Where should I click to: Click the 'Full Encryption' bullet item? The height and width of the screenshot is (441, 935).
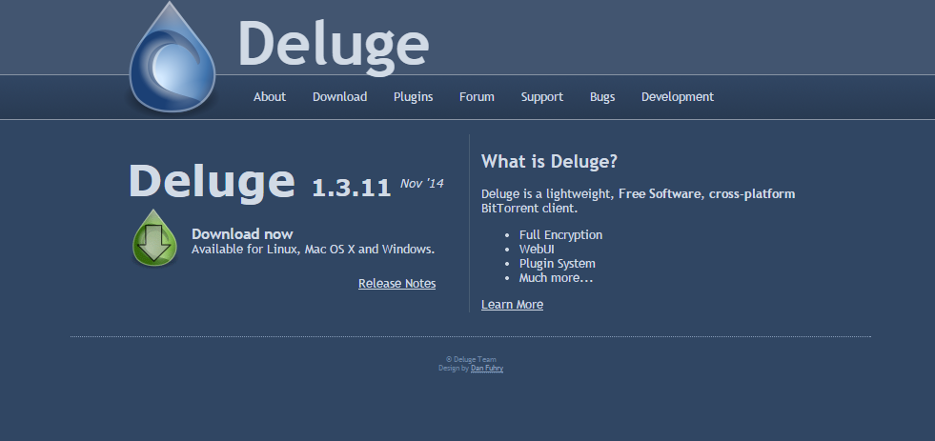tap(560, 235)
